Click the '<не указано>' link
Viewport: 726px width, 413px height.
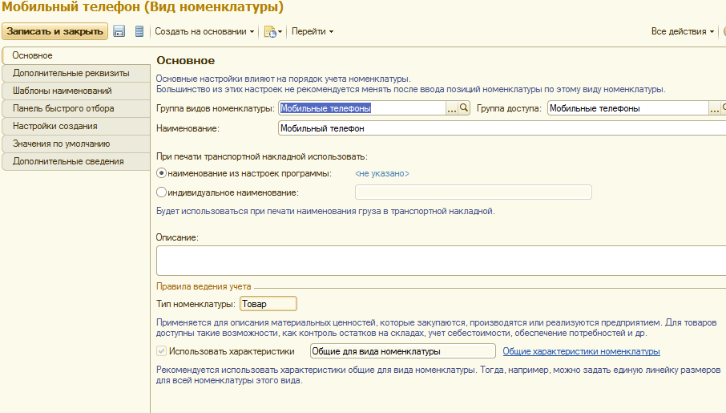pyautogui.click(x=382, y=173)
